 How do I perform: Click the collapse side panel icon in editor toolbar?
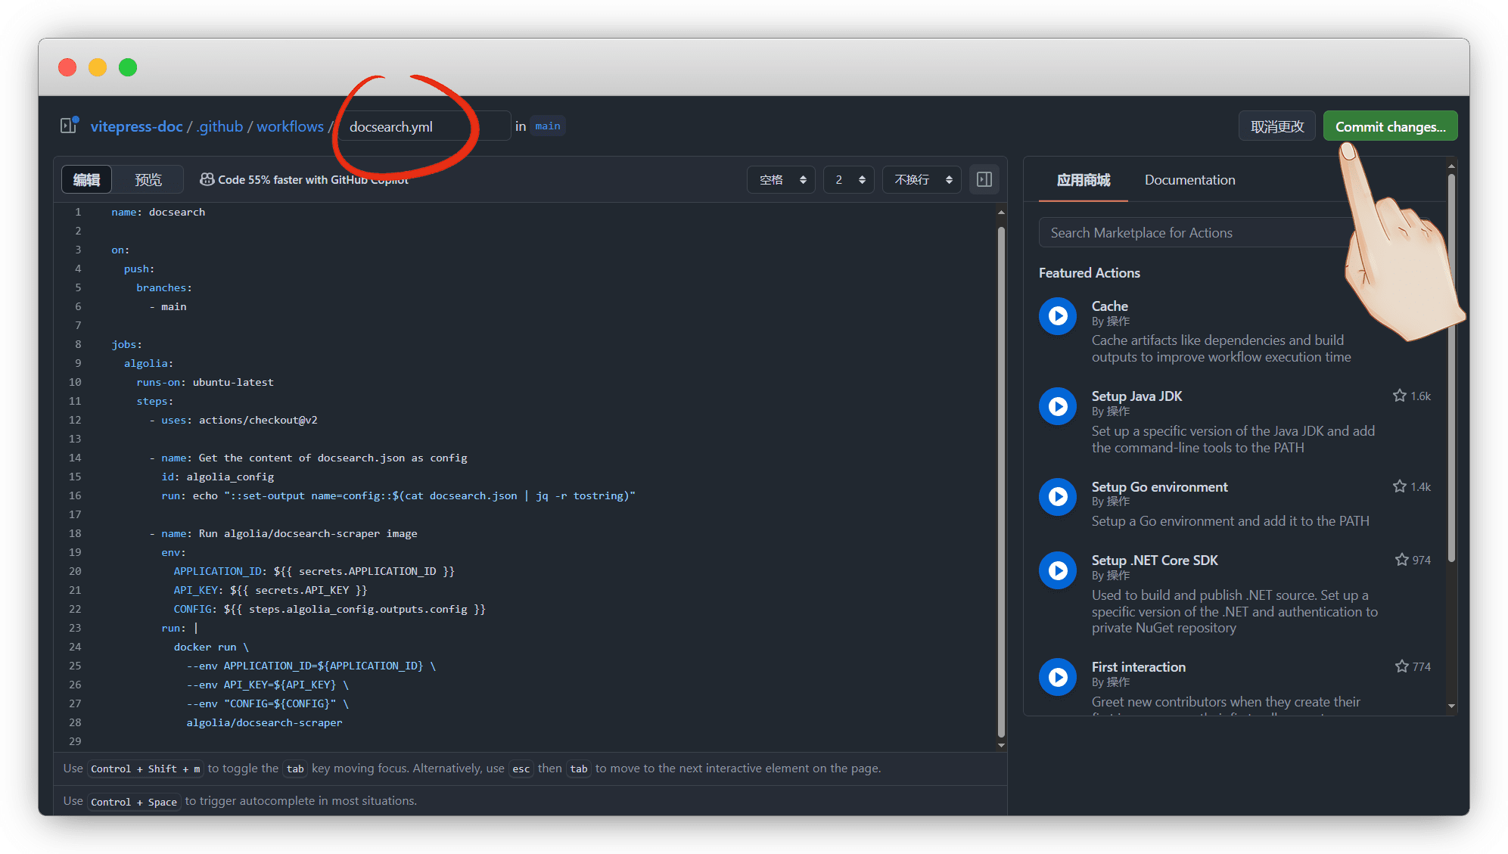point(984,179)
